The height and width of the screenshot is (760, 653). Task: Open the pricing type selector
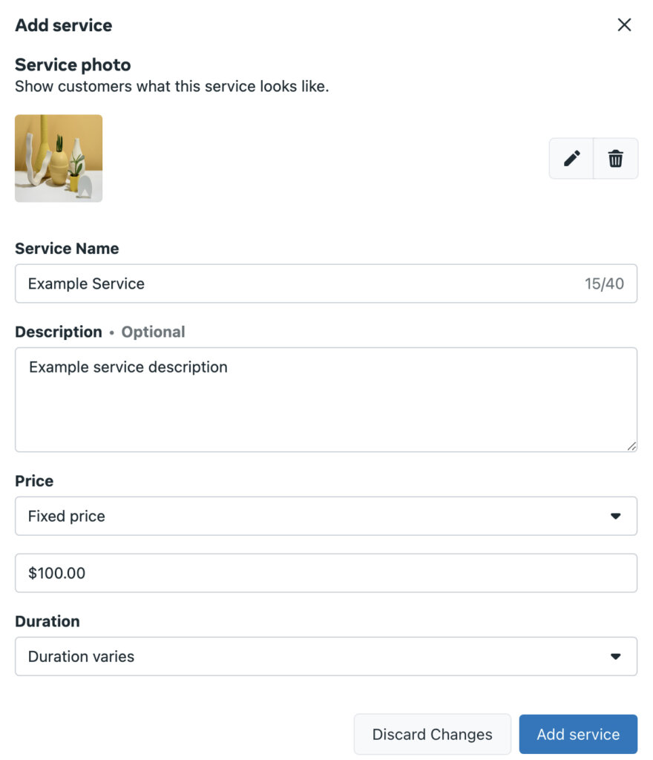(326, 516)
